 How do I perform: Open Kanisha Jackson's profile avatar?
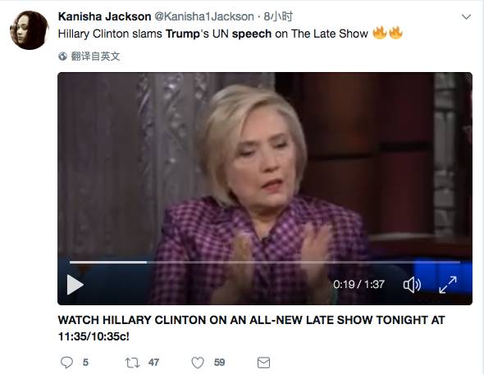click(30, 30)
